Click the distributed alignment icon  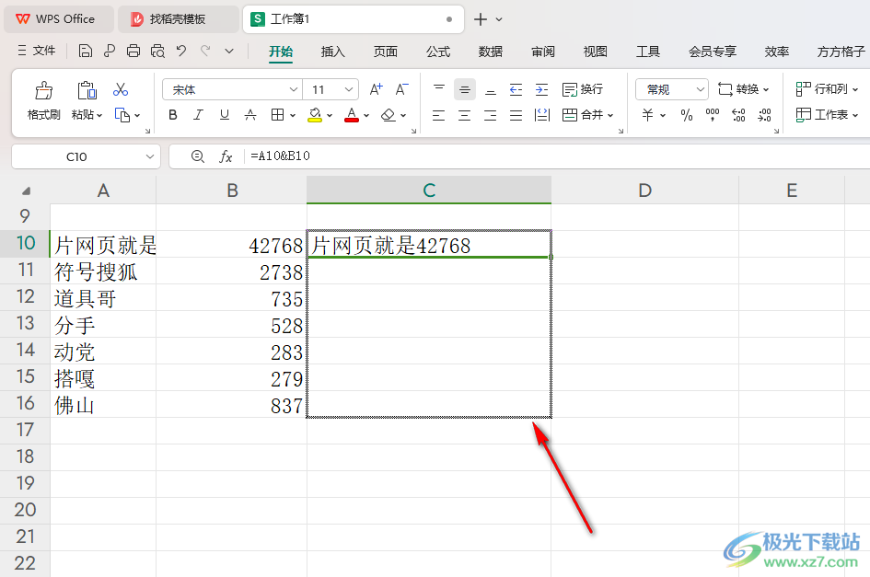pos(541,115)
